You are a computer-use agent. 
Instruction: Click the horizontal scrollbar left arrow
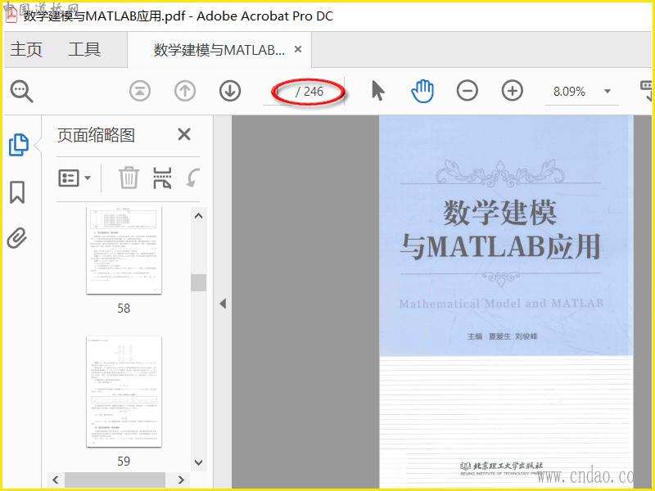point(56,480)
